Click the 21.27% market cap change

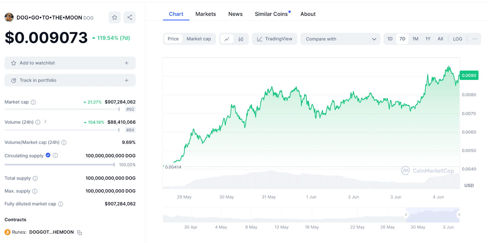point(93,102)
